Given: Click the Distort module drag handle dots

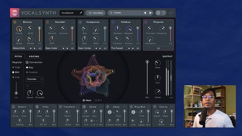Looking at the screenshot, I should (31, 107).
